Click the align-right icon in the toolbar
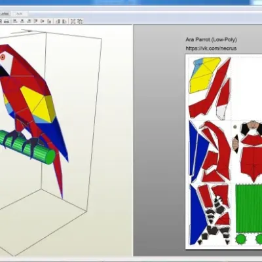 click(29, 21)
